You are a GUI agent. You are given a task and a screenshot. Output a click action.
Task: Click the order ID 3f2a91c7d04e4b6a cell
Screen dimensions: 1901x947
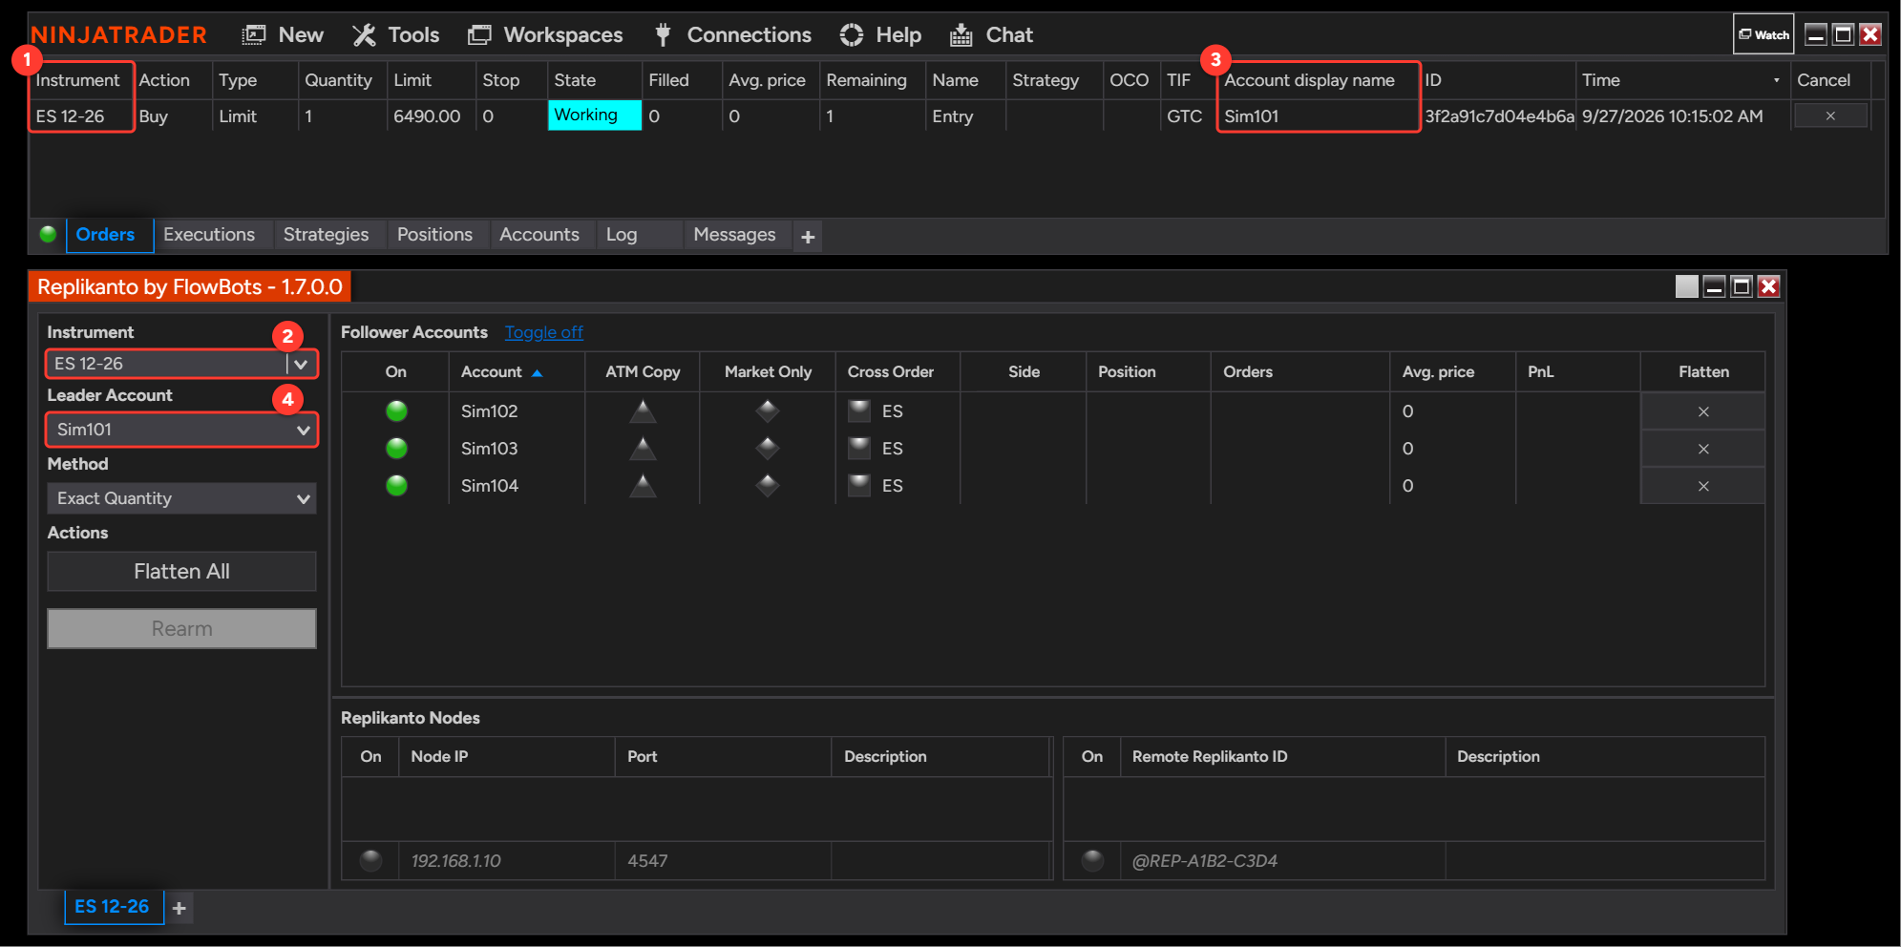1499,116
